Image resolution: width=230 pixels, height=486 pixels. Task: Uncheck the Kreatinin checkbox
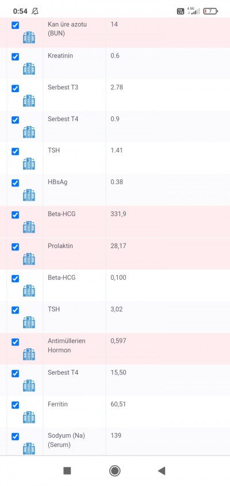point(15,57)
